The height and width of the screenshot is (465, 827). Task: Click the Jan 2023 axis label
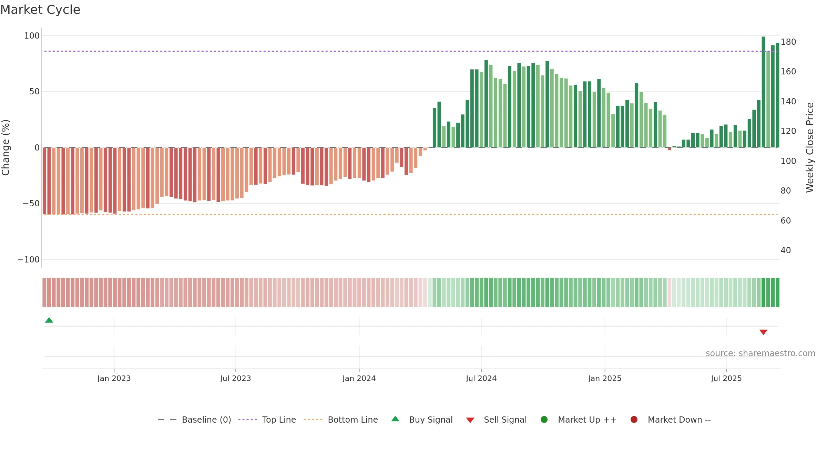[x=114, y=378]
